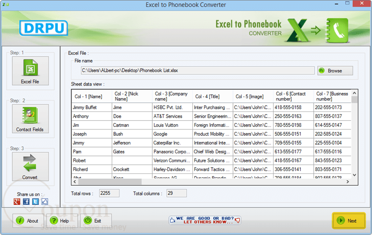The width and height of the screenshot is (372, 235).
Task: Click the Next button
Action: click(349, 220)
